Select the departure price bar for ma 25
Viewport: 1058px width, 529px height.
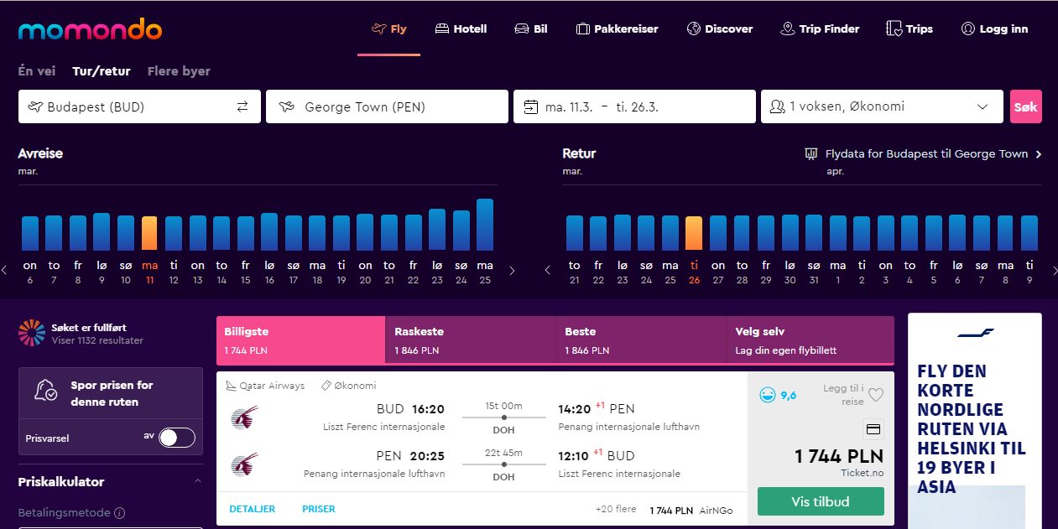coord(485,225)
